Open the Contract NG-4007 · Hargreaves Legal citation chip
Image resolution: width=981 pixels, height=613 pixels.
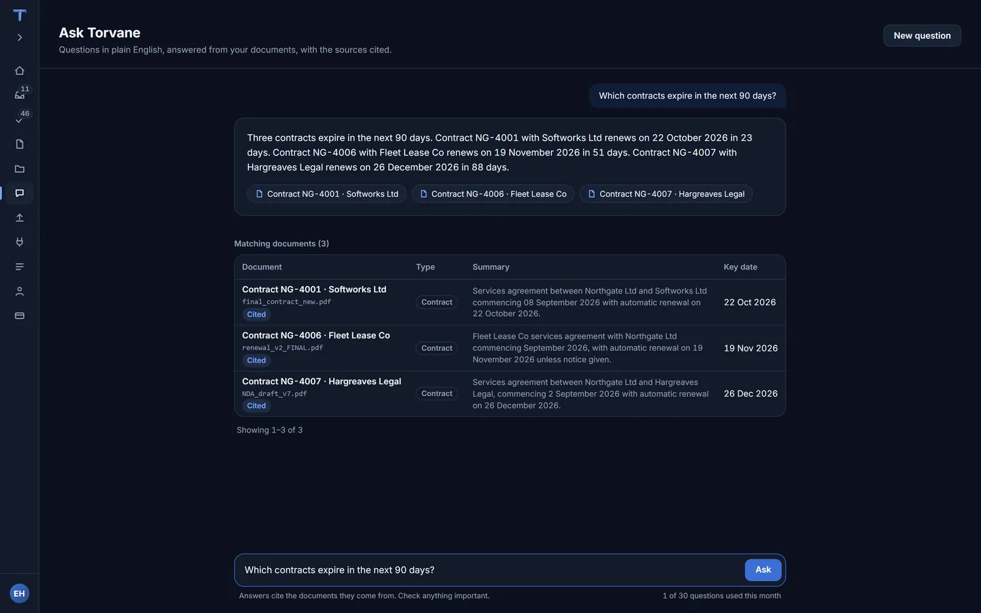(x=666, y=194)
